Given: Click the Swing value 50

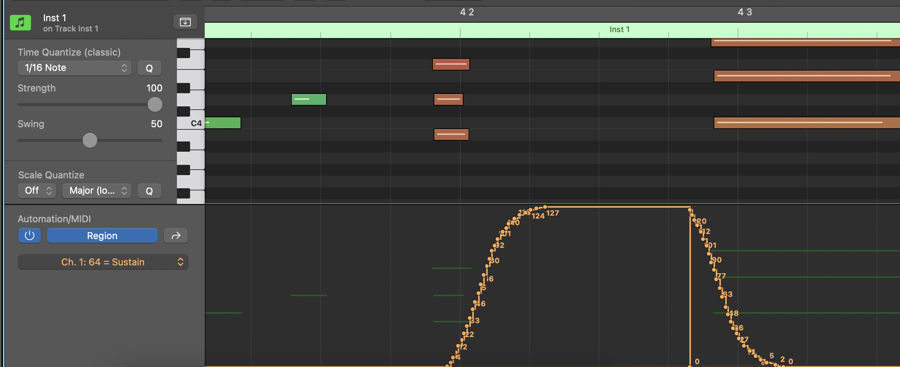Looking at the screenshot, I should pyautogui.click(x=156, y=124).
